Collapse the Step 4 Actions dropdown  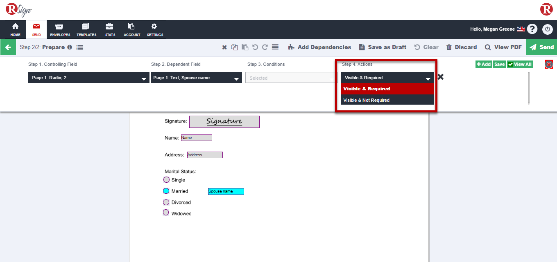click(387, 78)
